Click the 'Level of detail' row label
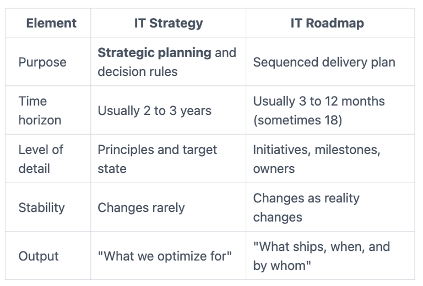The image size is (423, 286). 41,159
